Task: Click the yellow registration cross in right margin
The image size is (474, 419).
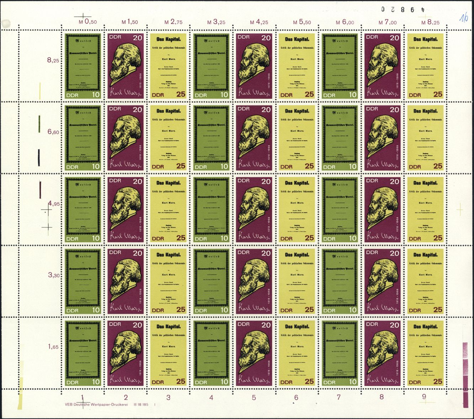Action: point(459,210)
